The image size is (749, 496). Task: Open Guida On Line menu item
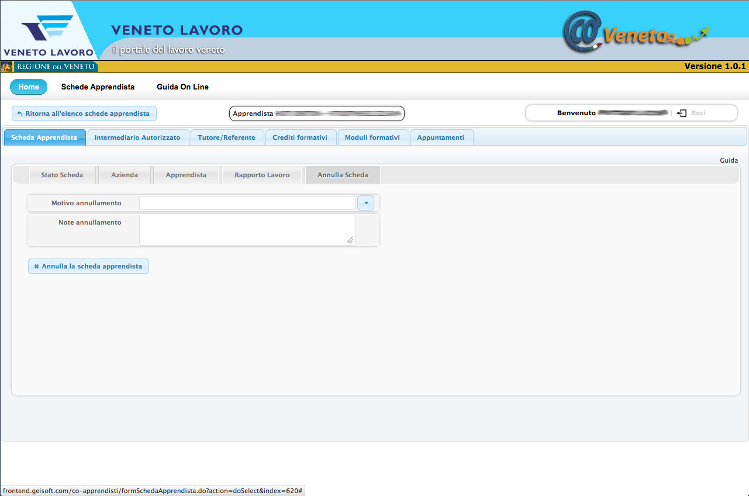[182, 87]
